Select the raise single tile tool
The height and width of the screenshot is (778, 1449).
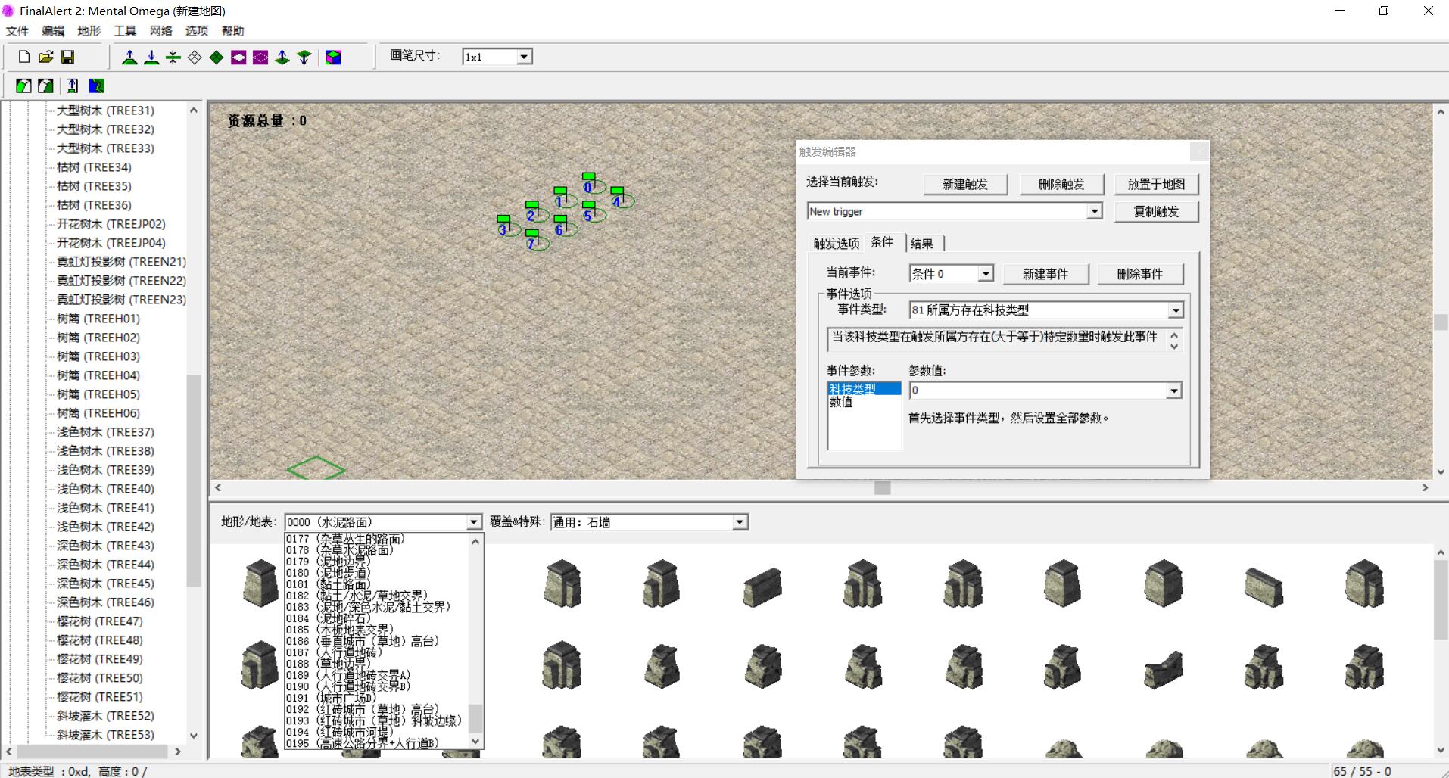tap(282, 57)
